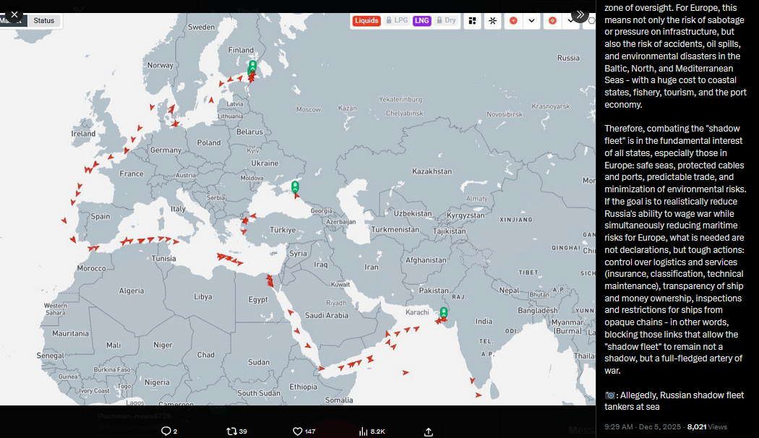Close the photo viewer with the X

14,14
